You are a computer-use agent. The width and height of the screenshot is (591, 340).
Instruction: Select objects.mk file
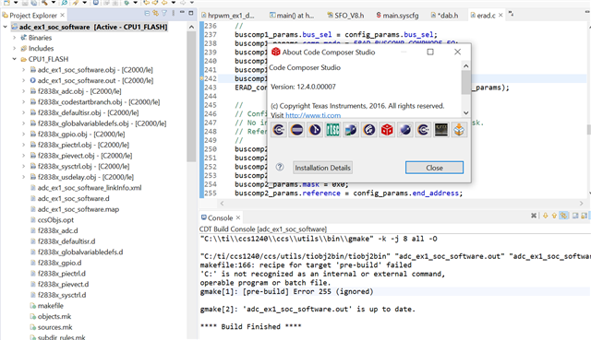coord(54,316)
